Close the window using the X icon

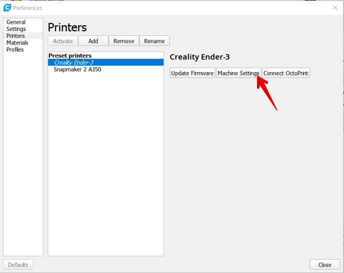pyautogui.click(x=335, y=8)
